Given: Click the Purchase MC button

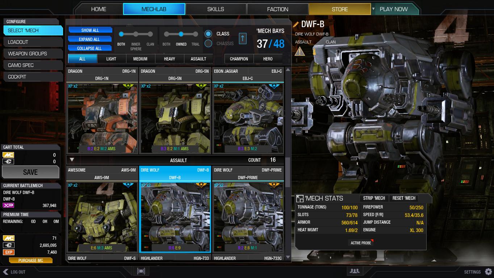Looking at the screenshot, I should (x=30, y=260).
